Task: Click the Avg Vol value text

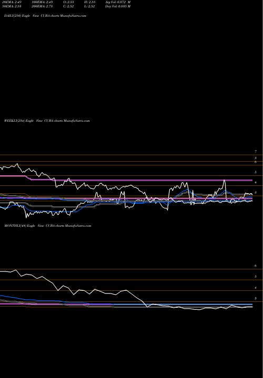Action: [x=118, y=2]
